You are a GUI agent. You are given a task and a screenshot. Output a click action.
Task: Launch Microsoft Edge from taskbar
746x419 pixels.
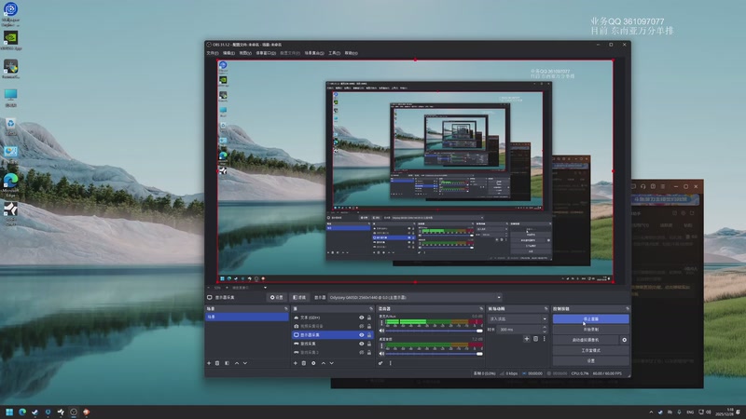(x=22, y=412)
